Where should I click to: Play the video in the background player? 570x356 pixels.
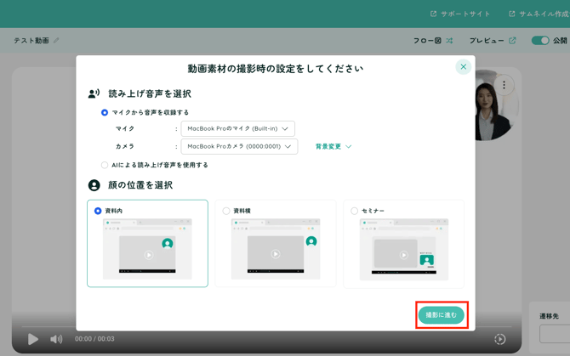click(x=32, y=339)
